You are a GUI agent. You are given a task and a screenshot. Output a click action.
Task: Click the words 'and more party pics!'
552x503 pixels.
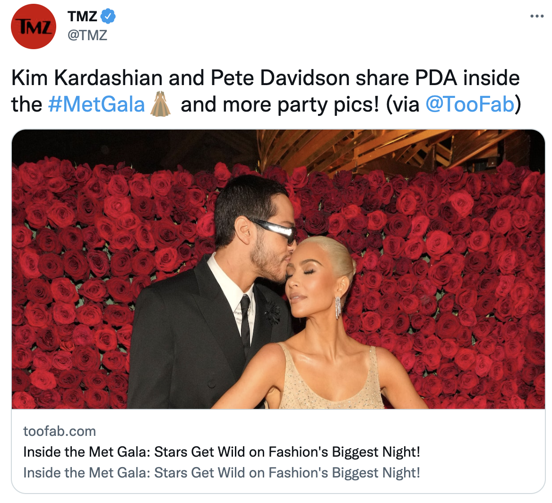280,104
